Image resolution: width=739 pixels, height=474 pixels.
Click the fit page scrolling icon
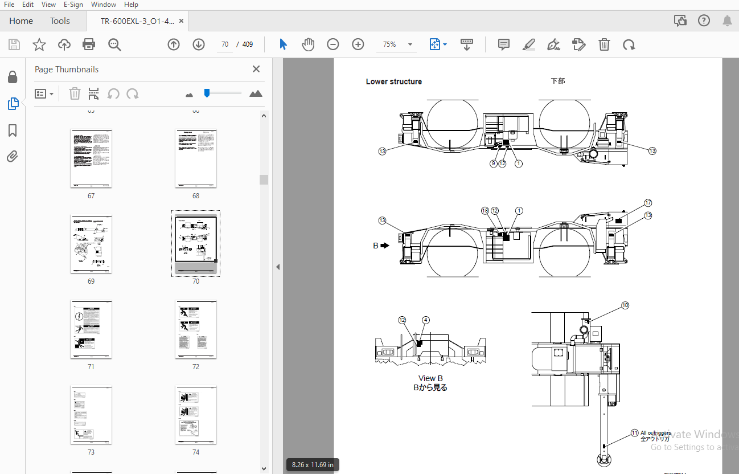(435, 44)
